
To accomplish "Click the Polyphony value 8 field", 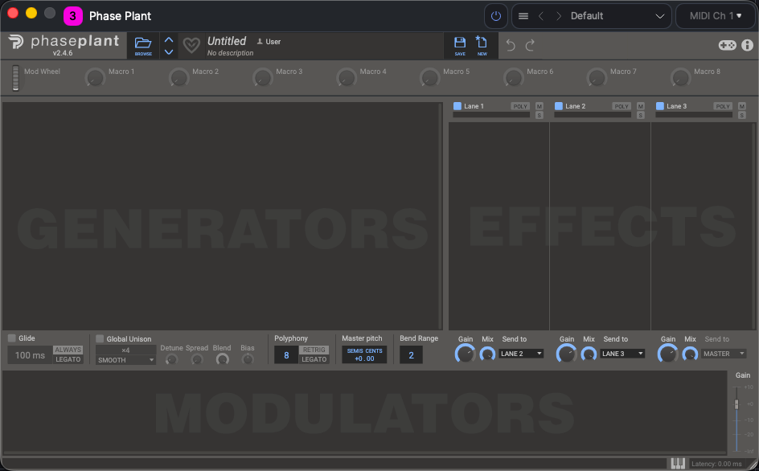I will [x=286, y=354].
